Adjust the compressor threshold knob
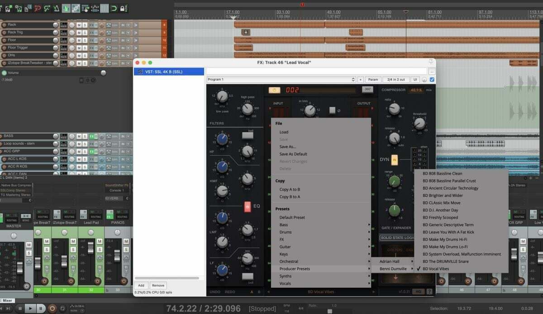Screen dimensions: 543x314 pyautogui.click(x=419, y=123)
